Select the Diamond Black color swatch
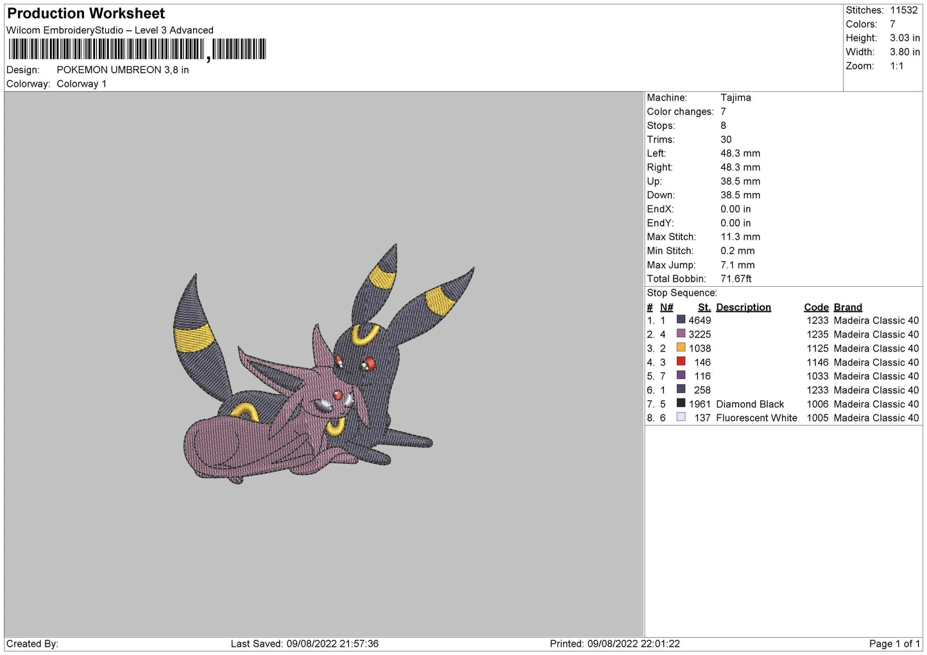 (x=681, y=404)
